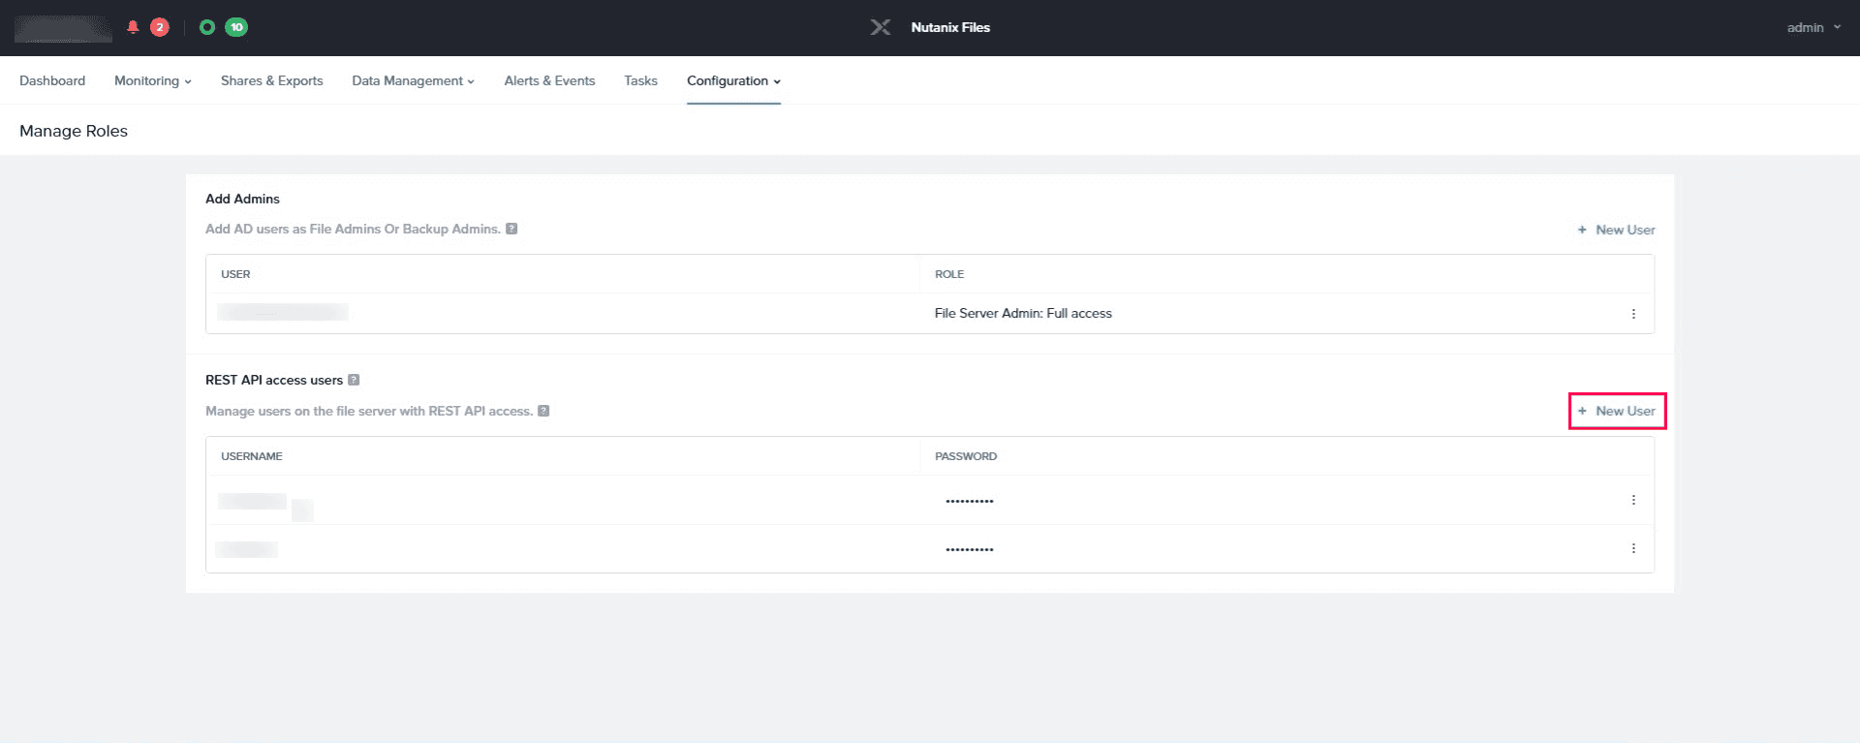
Task: Click the Add Admins section title
Action: 242,199
